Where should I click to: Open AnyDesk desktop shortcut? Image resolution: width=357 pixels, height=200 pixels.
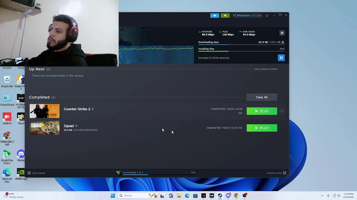coord(7,119)
